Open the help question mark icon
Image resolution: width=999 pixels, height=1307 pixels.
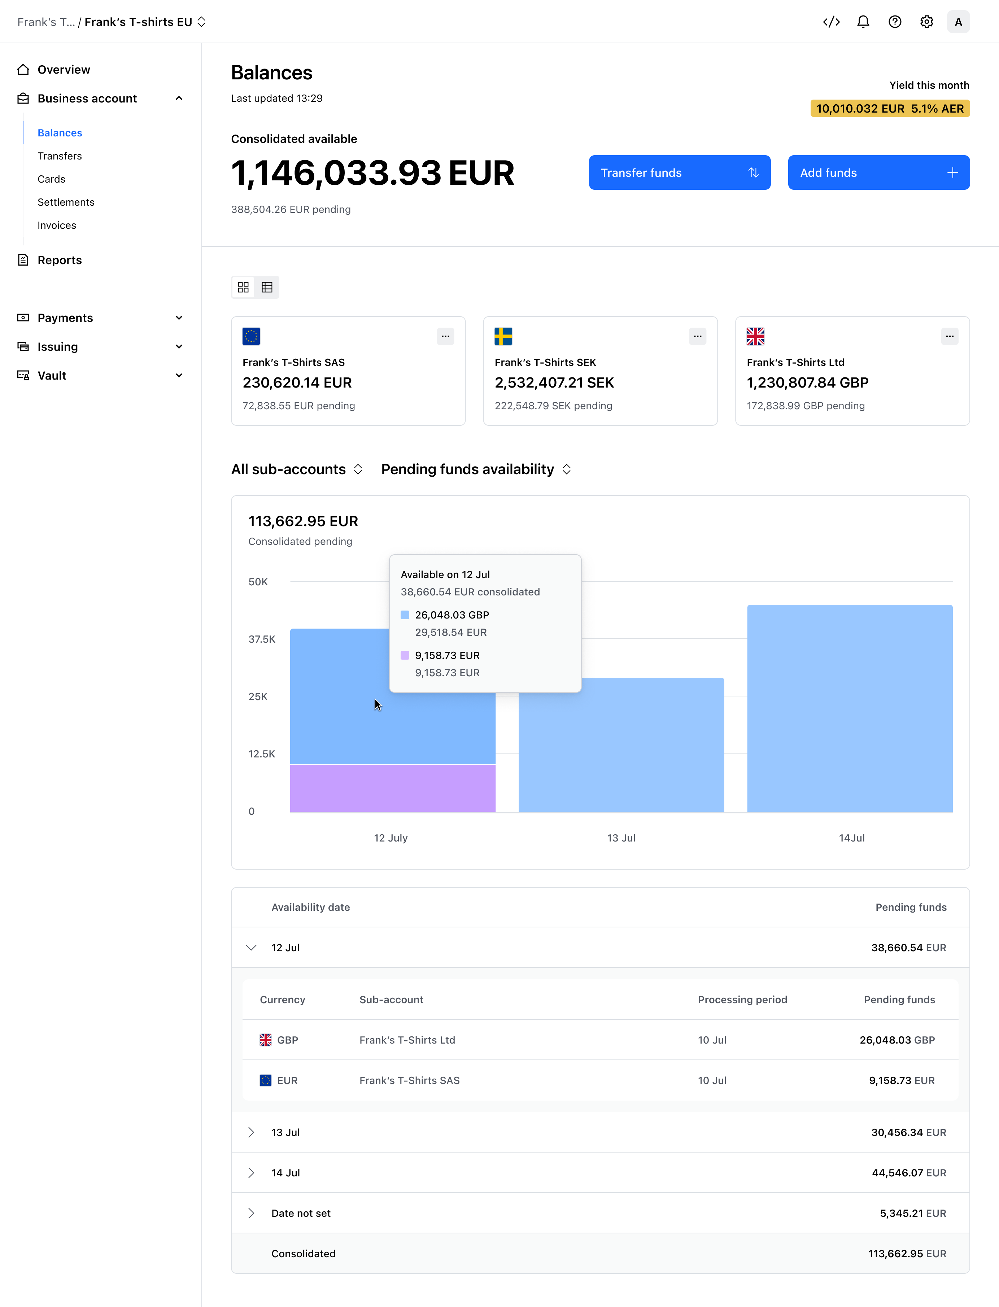pyautogui.click(x=895, y=22)
